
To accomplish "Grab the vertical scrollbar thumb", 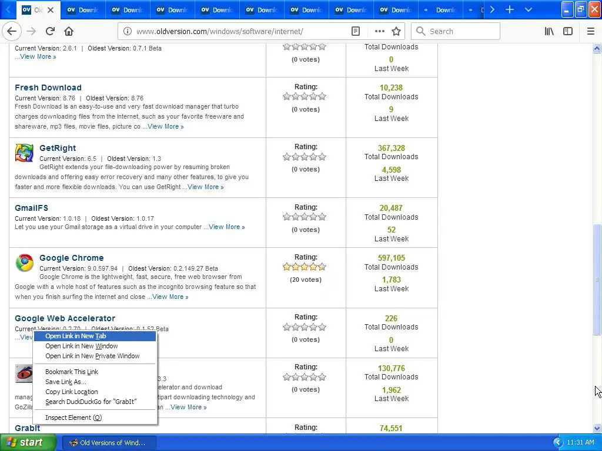I will (597, 279).
